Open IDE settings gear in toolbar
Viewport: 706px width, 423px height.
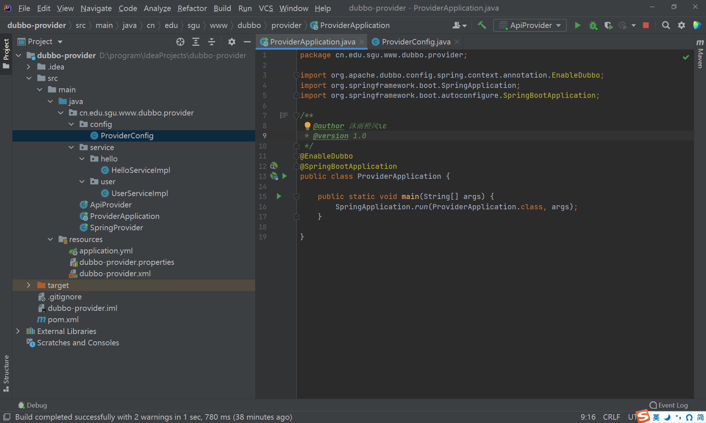681,25
